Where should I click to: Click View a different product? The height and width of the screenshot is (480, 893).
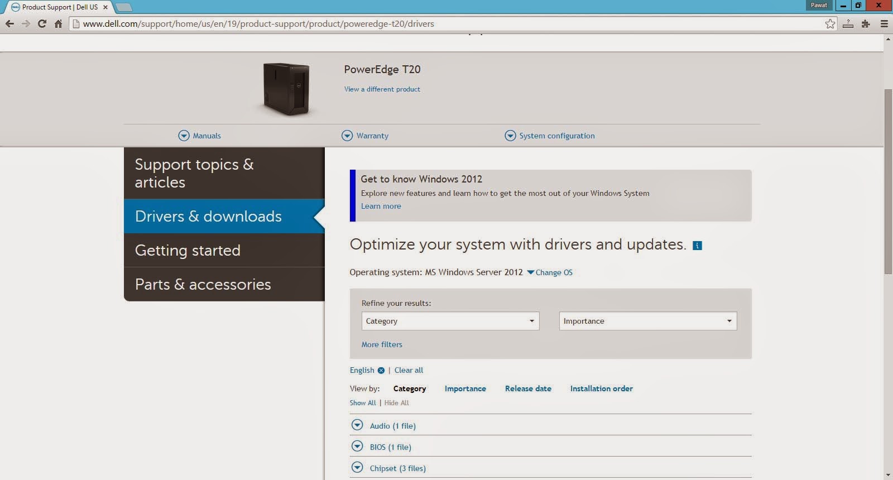click(x=382, y=89)
